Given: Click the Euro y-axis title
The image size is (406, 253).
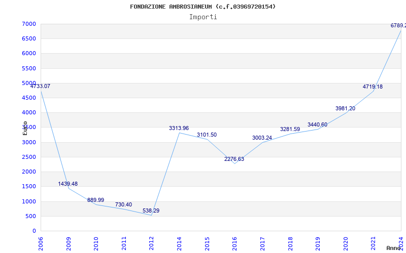Looking at the screenshot, I should (x=25, y=129).
